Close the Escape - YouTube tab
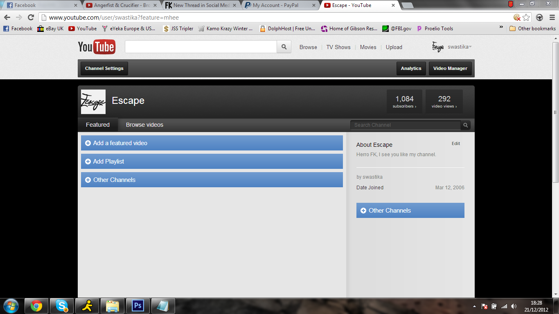 [x=393, y=5]
